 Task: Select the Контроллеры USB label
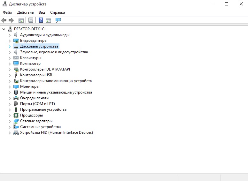coord(36,75)
